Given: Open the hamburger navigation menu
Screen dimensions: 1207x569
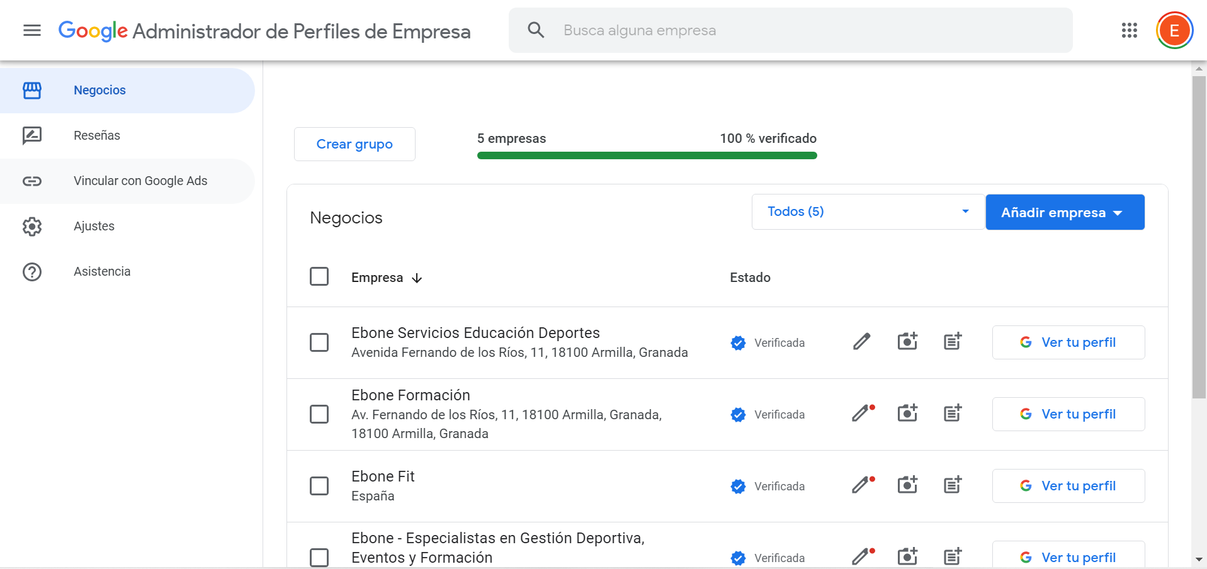Looking at the screenshot, I should (x=31, y=30).
